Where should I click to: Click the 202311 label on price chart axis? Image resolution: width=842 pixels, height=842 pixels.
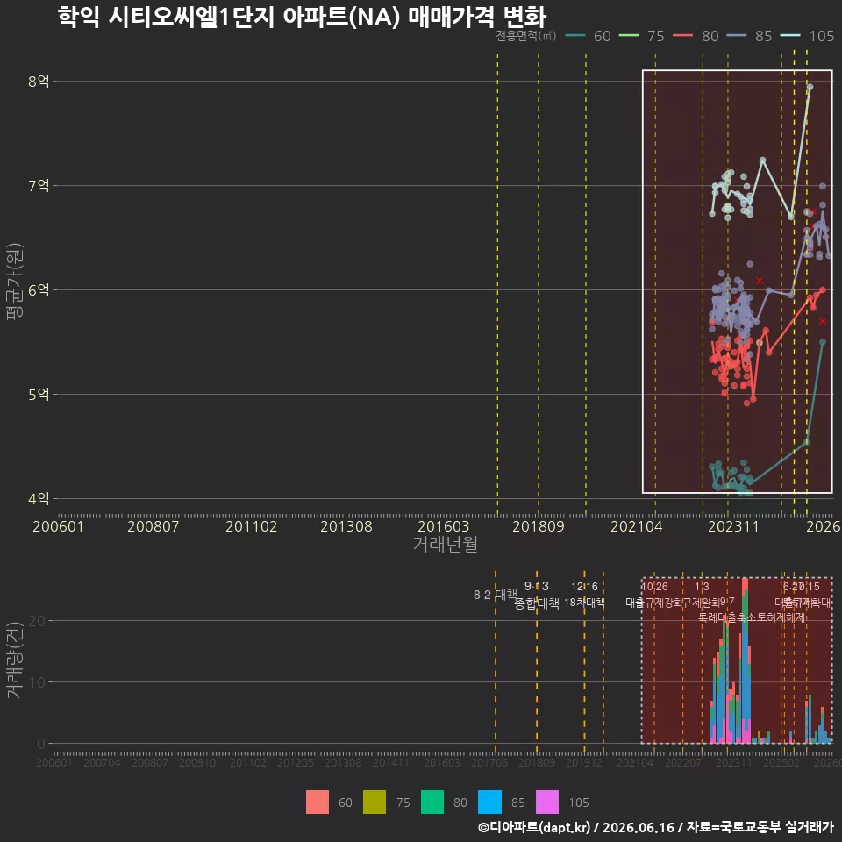tap(733, 526)
